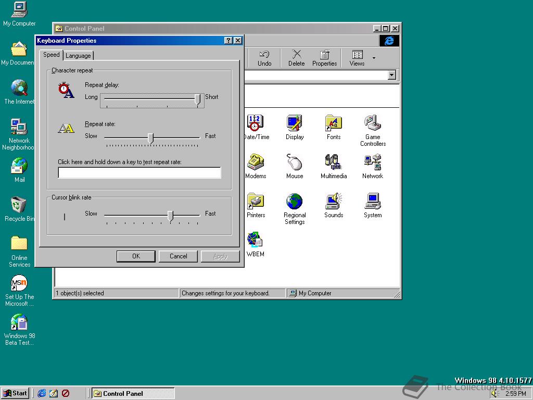Open the Fonts folder icon
Image resolution: width=533 pixels, height=400 pixels.
[333, 123]
